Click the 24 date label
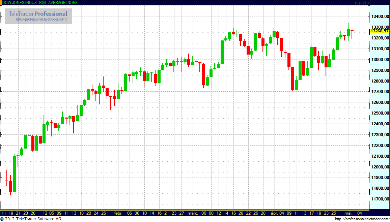Screen dimensions: 390x222 96,213
